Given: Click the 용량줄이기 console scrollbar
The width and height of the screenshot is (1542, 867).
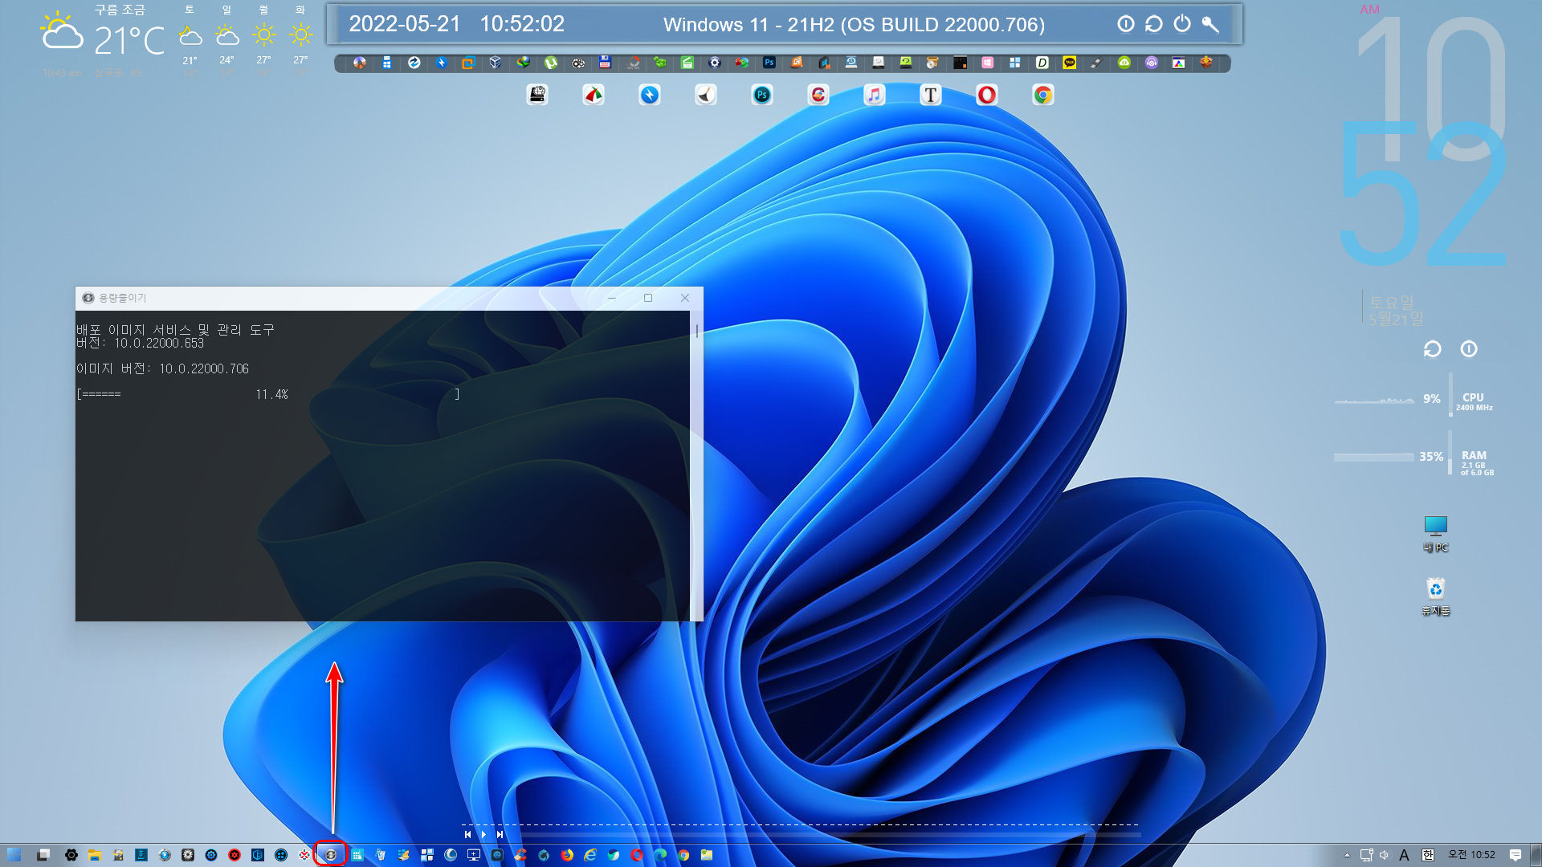Looking at the screenshot, I should (696, 466).
